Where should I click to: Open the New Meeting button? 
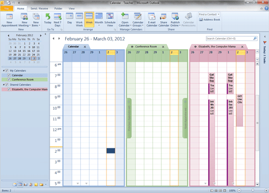(x=24, y=20)
